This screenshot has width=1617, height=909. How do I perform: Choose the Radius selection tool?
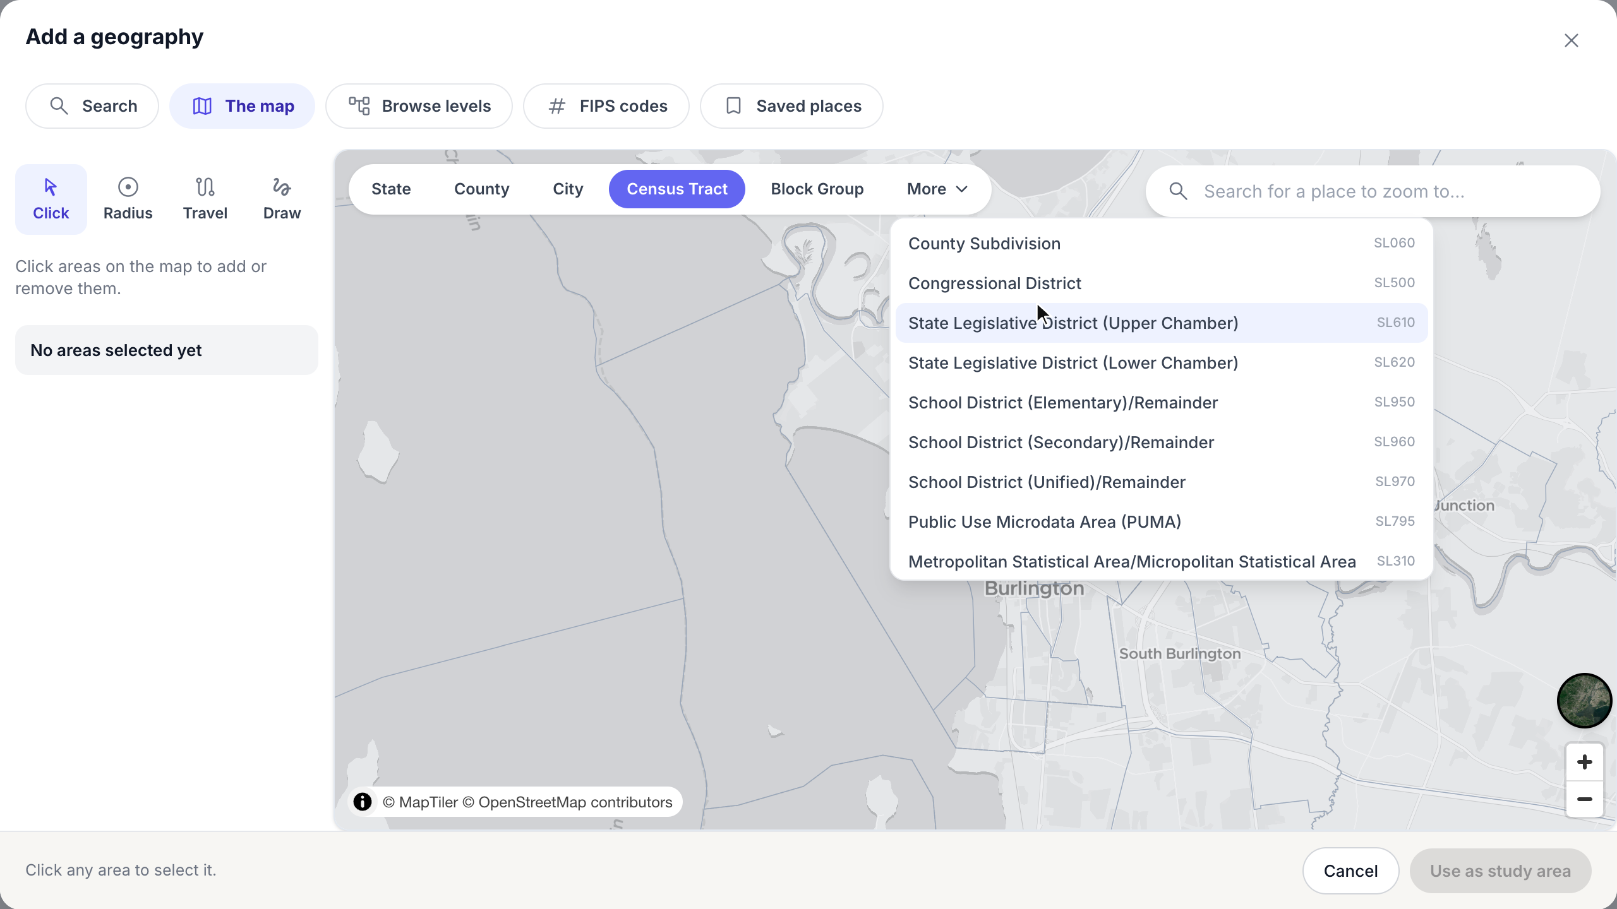click(x=128, y=199)
